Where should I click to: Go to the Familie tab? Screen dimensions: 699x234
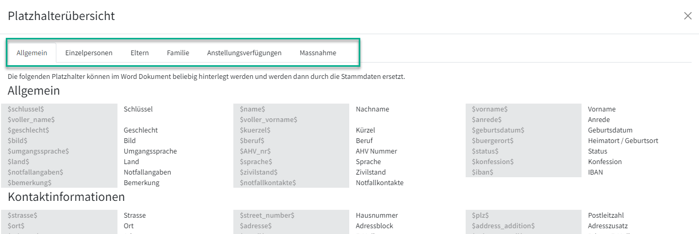click(x=178, y=53)
